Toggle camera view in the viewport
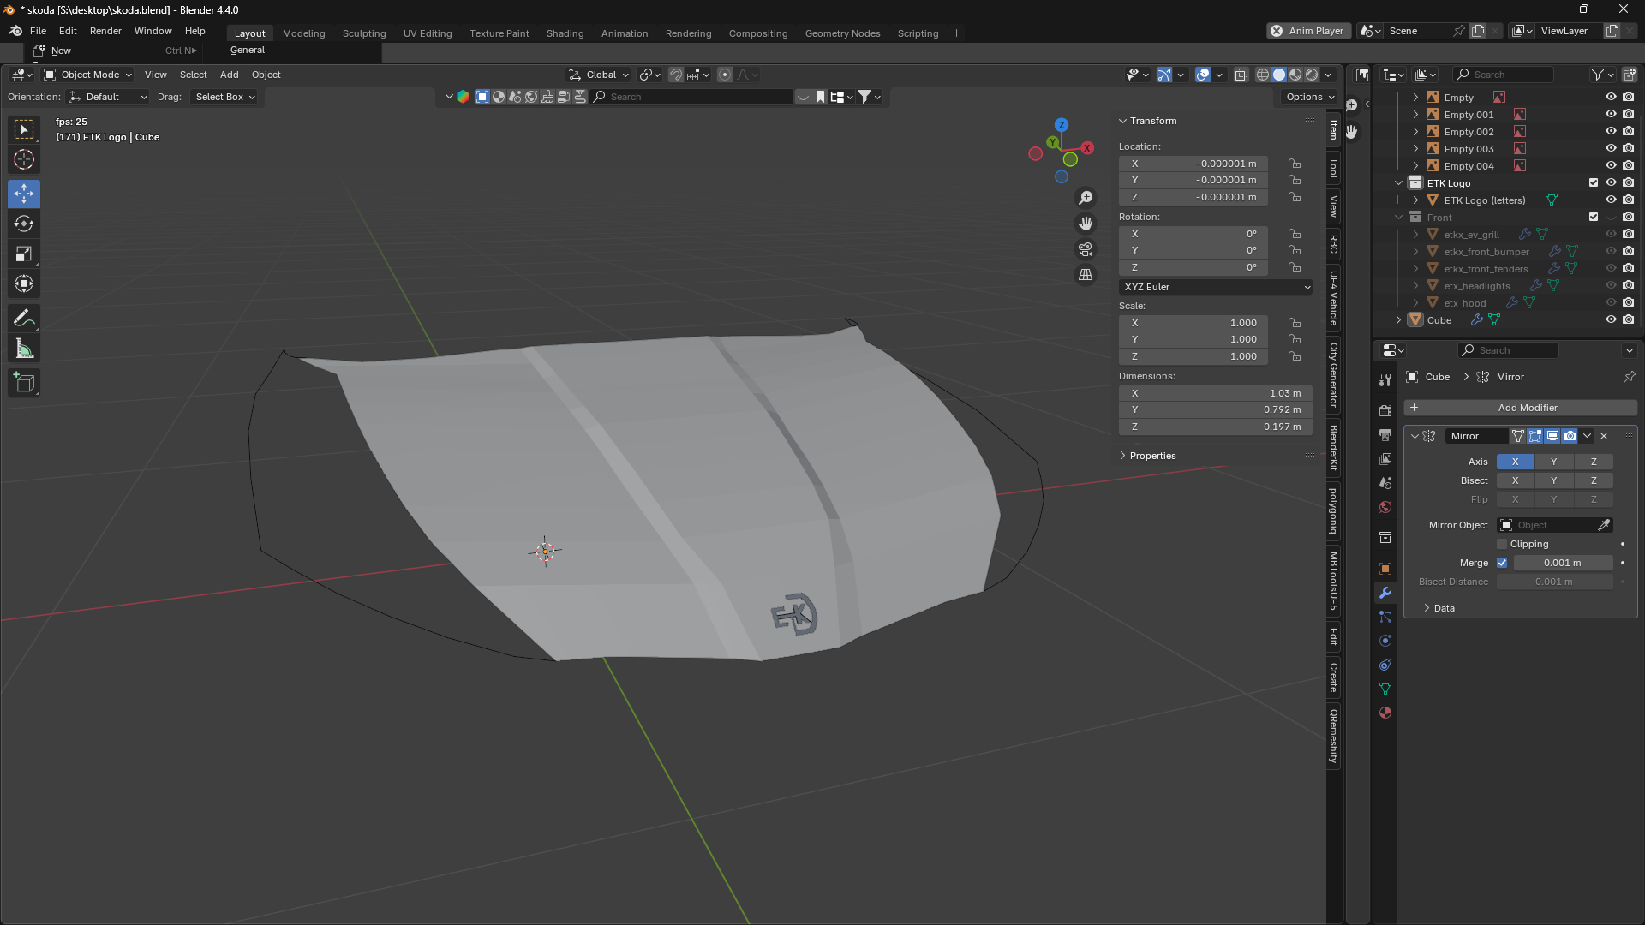Screen dimensions: 1645x925 coord(1086,249)
